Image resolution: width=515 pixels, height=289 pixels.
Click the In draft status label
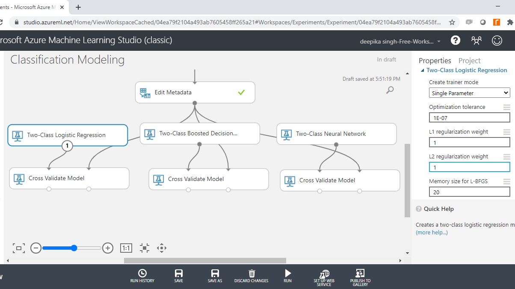387,60
